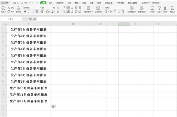
Task: Click the Conditional Formatting icon
Action: coord(132,8)
